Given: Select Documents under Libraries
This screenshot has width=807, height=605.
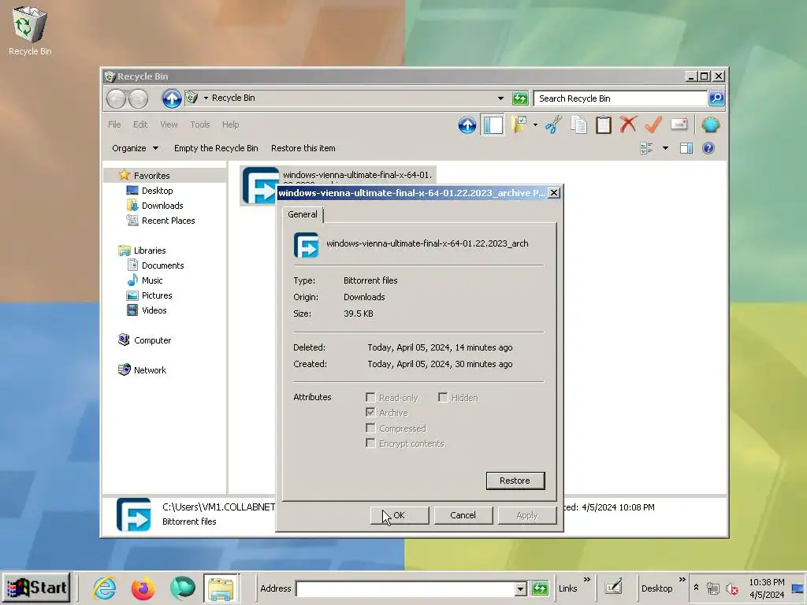Looking at the screenshot, I should click(x=162, y=265).
